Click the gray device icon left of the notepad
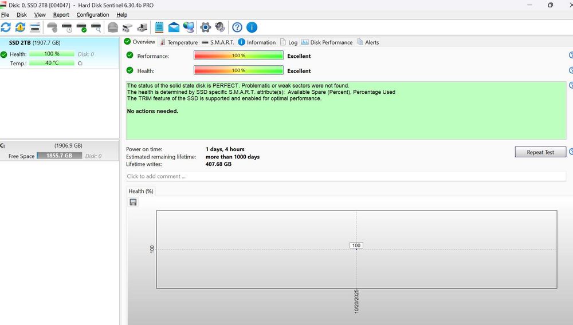This screenshot has width=573, height=325. (142, 27)
